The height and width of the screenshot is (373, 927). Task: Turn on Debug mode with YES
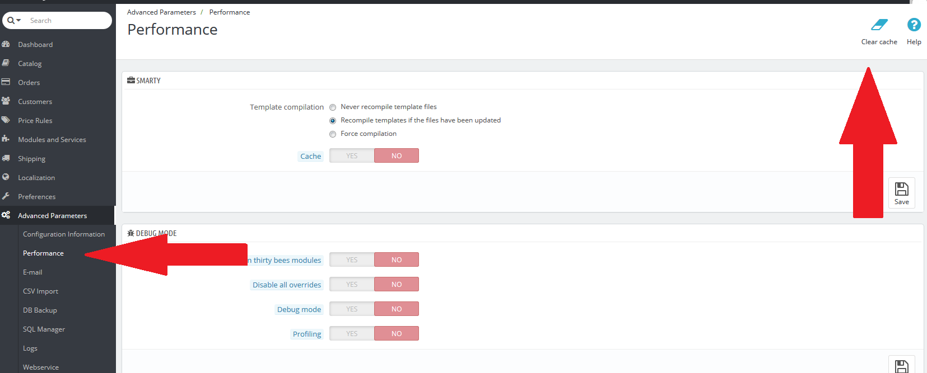352,309
